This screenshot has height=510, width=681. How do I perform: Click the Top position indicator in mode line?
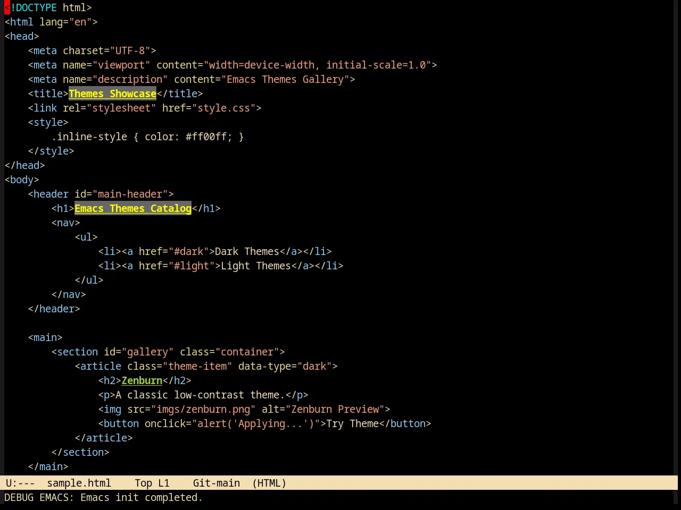[x=143, y=483]
